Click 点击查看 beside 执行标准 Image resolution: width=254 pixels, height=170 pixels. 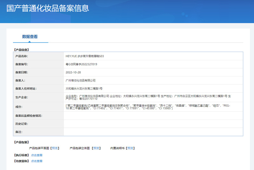pos(37,155)
